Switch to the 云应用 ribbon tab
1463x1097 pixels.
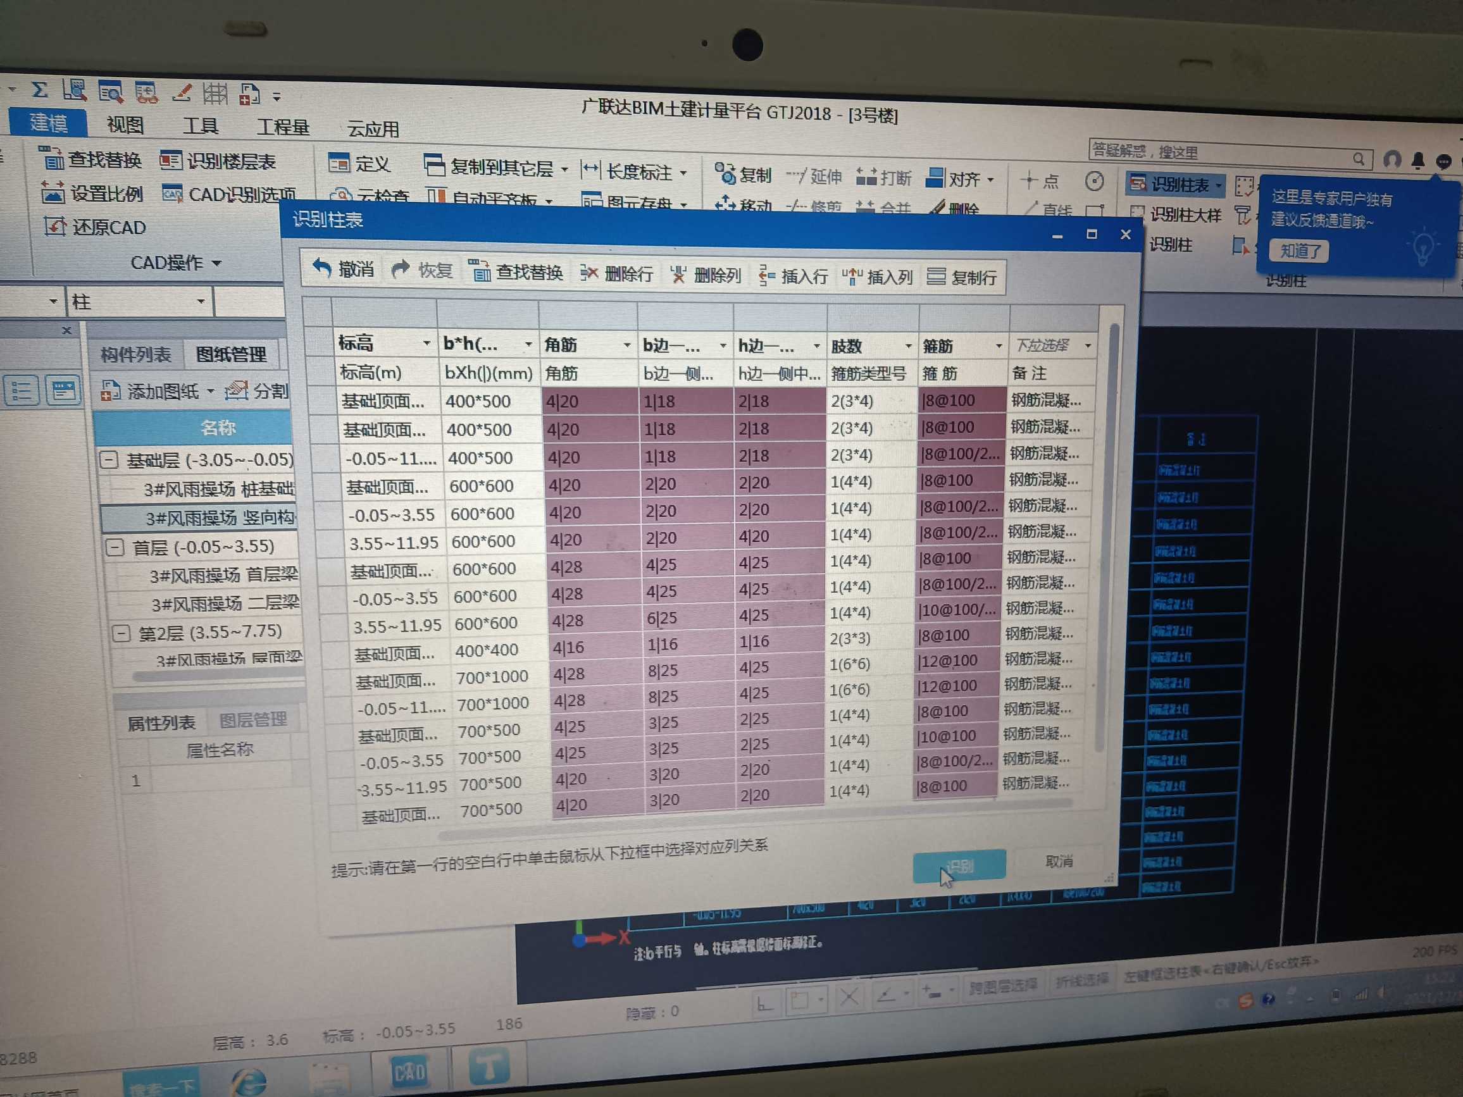[x=373, y=129]
